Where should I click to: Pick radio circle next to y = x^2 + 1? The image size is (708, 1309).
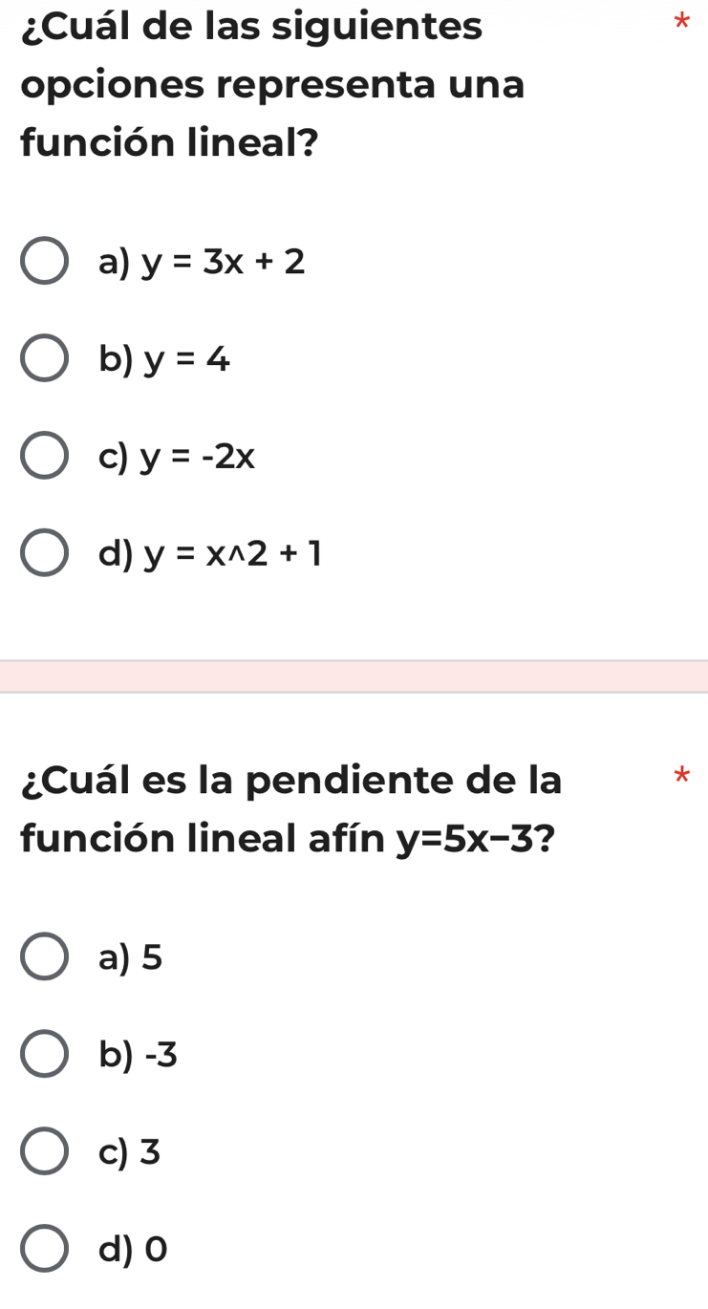click(44, 554)
